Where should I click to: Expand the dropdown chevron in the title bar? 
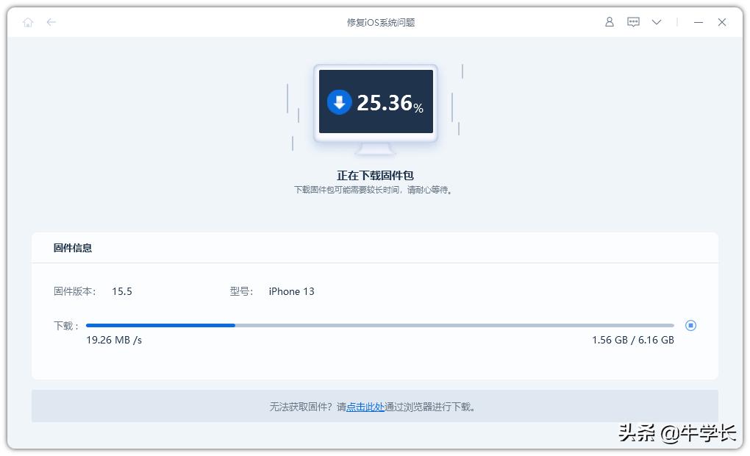(656, 22)
